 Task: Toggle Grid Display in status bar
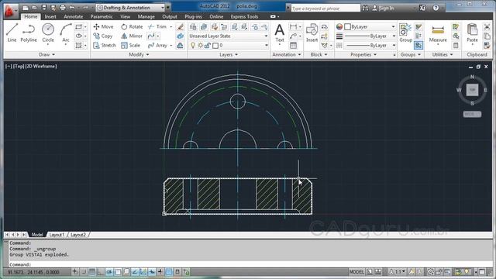[92, 272]
